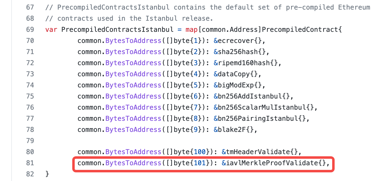The height and width of the screenshot is (181, 376).
Task: Click BytesToAddress on line 80
Action: (x=134, y=152)
